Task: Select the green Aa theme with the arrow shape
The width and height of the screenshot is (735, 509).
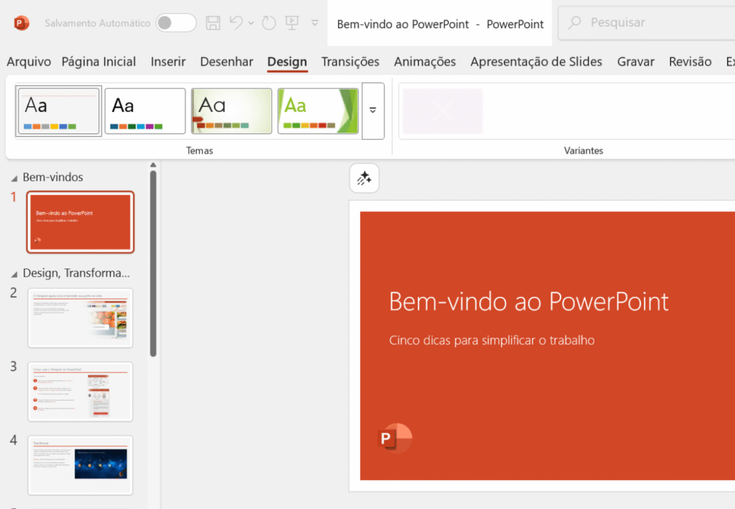Action: tap(318, 111)
